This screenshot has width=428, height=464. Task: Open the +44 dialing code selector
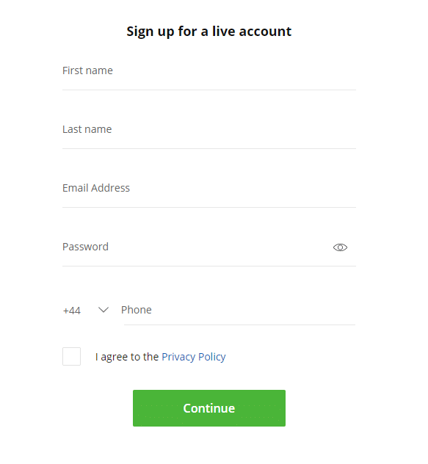pos(86,310)
